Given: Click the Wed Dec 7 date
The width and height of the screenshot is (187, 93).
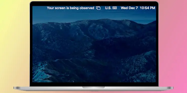Looking at the screenshot, I should [x=129, y=8].
